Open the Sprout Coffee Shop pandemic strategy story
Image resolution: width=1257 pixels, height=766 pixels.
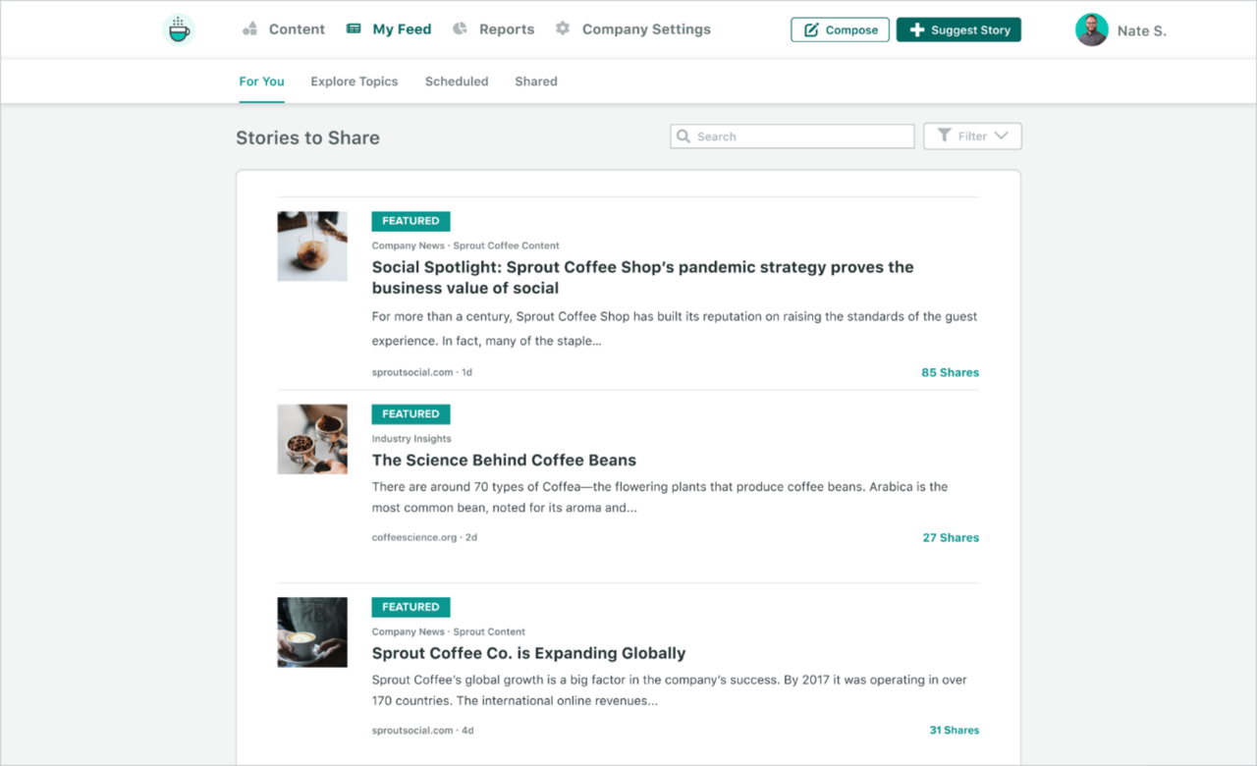pos(642,277)
